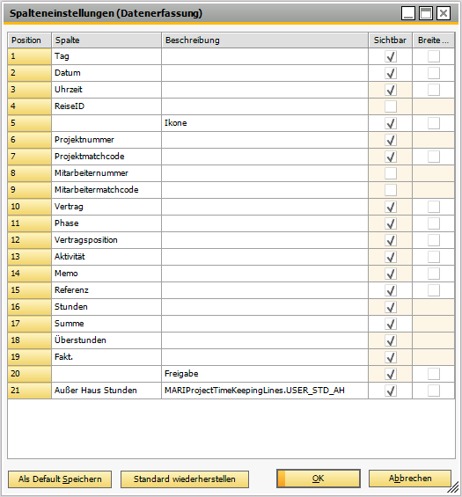This screenshot has height=497, width=462.
Task: Check Breite checkbox for Projektmatchcode row
Action: [x=434, y=157]
